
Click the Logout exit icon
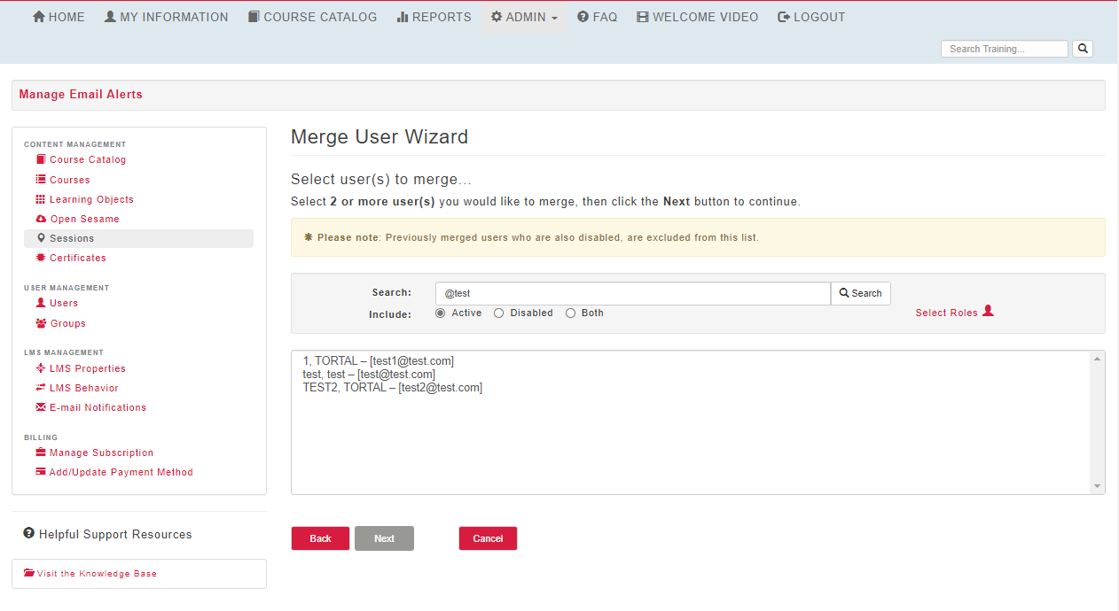click(x=784, y=17)
